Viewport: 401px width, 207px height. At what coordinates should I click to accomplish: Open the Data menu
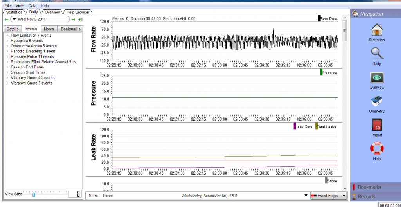32,5
